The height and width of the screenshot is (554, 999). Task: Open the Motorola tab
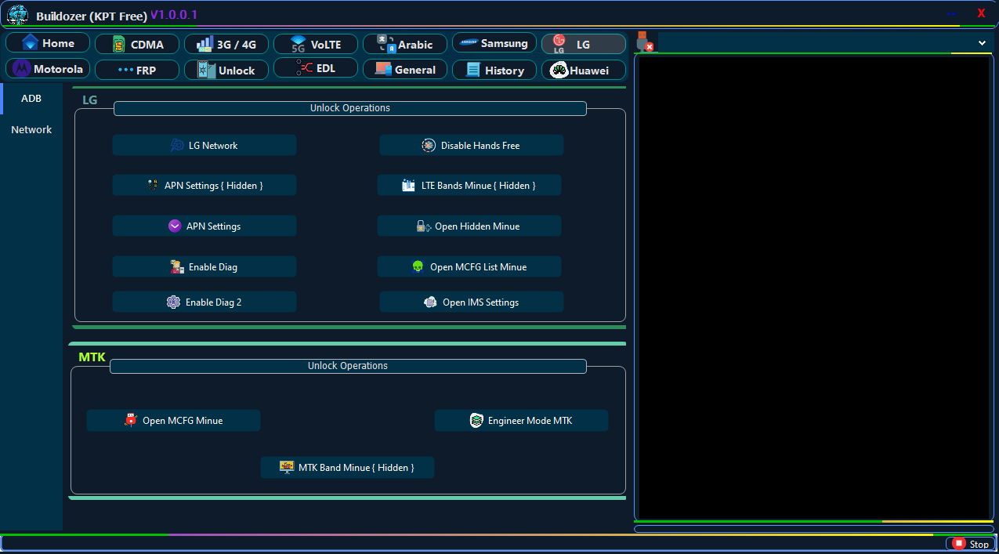point(48,69)
